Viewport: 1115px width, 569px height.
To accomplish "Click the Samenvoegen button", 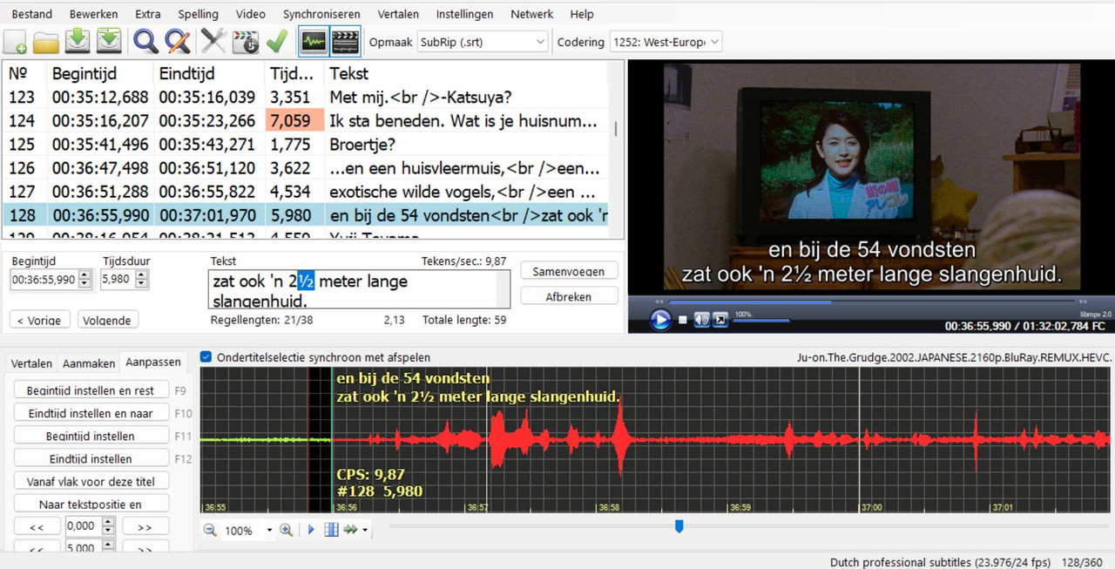I will (569, 271).
